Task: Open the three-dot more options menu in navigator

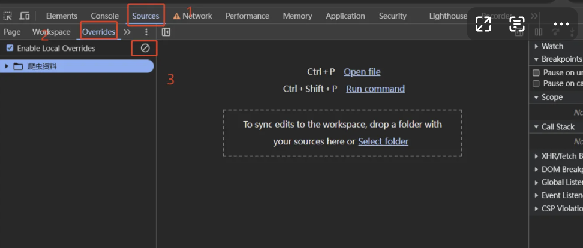Action: [146, 32]
